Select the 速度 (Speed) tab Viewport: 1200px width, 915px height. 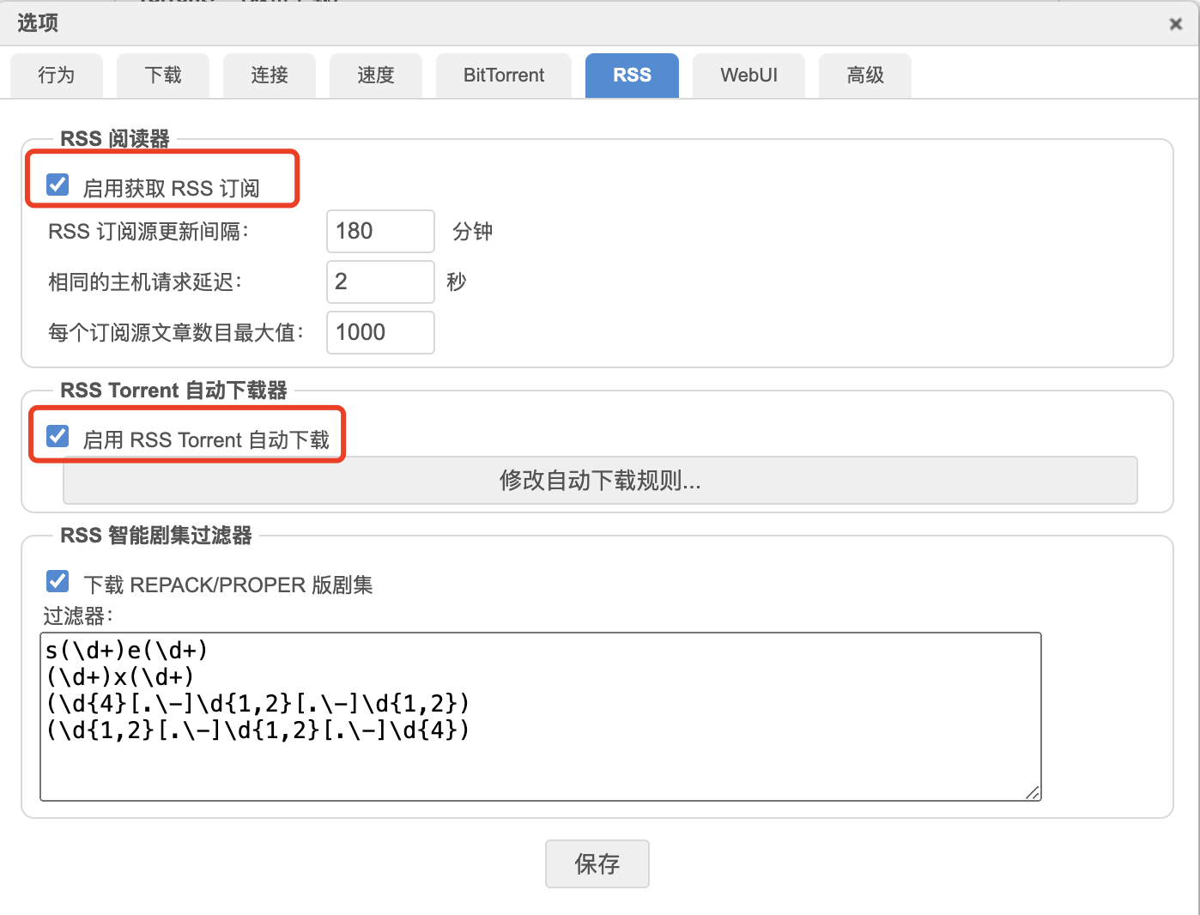coord(375,76)
